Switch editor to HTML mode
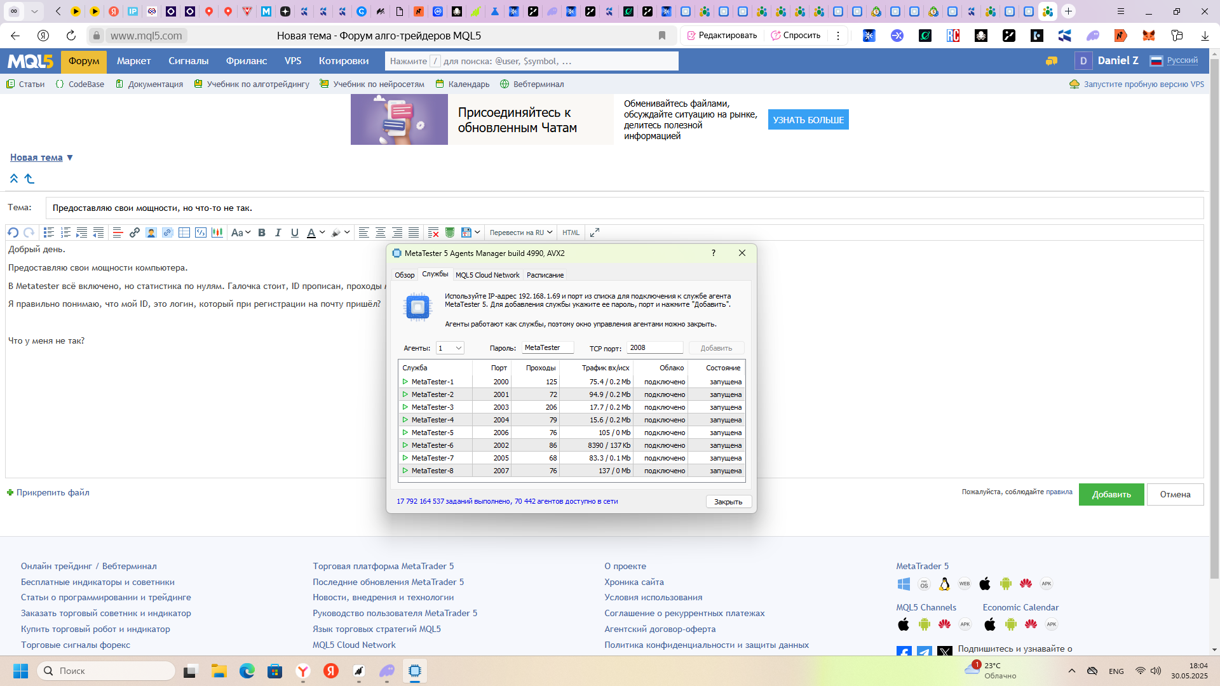1220x686 pixels. [571, 232]
